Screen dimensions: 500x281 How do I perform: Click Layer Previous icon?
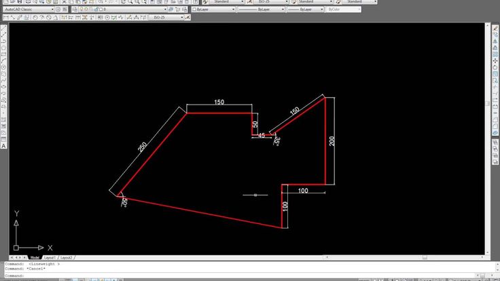point(177,10)
